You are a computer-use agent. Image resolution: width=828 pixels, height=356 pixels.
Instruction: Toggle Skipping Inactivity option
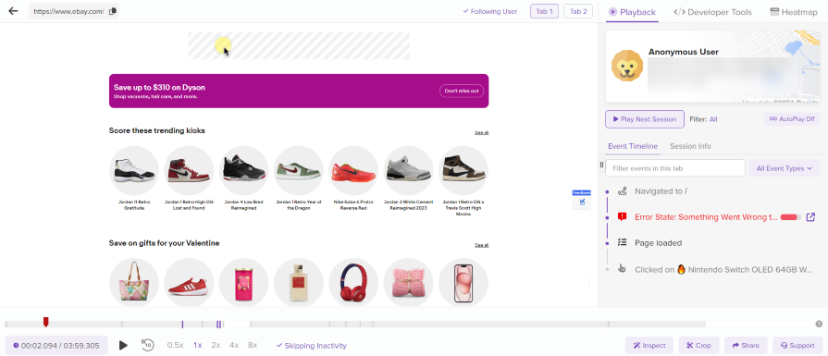click(x=311, y=346)
